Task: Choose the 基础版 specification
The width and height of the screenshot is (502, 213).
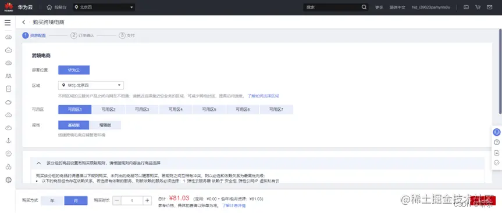Action: coord(74,125)
